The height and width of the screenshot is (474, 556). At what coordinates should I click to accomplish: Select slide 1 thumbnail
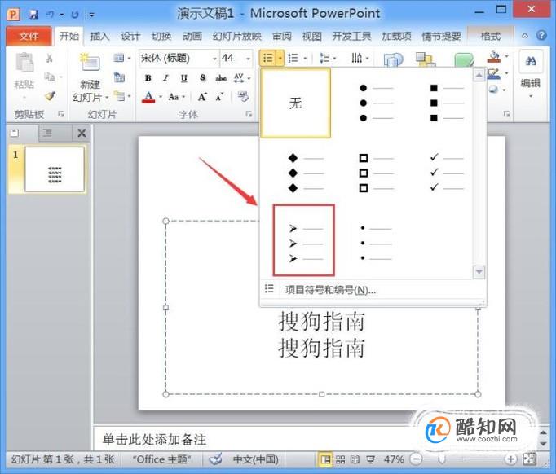click(55, 169)
